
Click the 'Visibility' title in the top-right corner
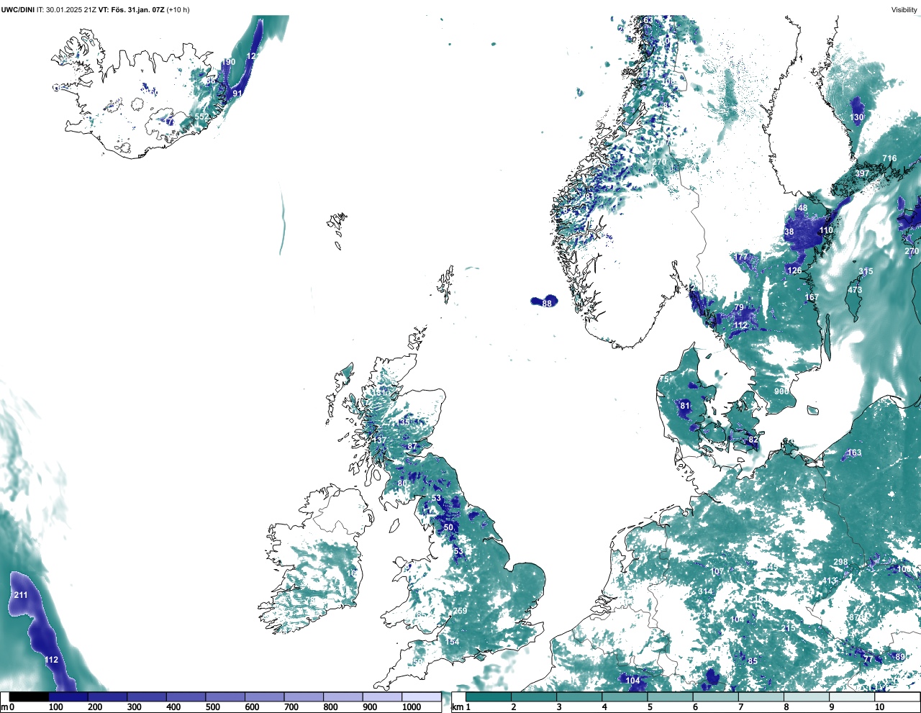pos(904,10)
